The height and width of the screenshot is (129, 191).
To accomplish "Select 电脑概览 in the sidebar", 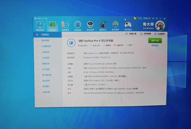I will coord(47,35).
